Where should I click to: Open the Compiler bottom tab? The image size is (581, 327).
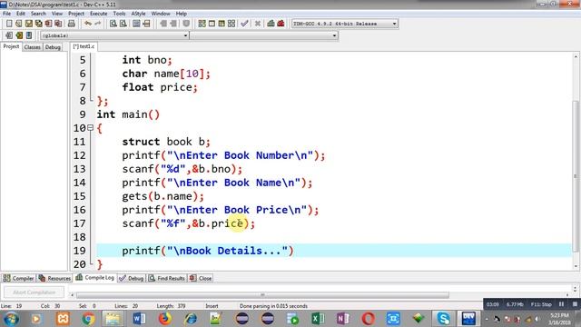[x=18, y=278]
